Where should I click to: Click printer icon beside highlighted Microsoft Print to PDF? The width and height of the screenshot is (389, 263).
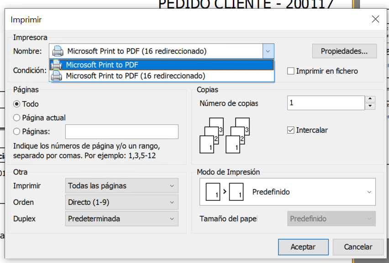pyautogui.click(x=56, y=65)
